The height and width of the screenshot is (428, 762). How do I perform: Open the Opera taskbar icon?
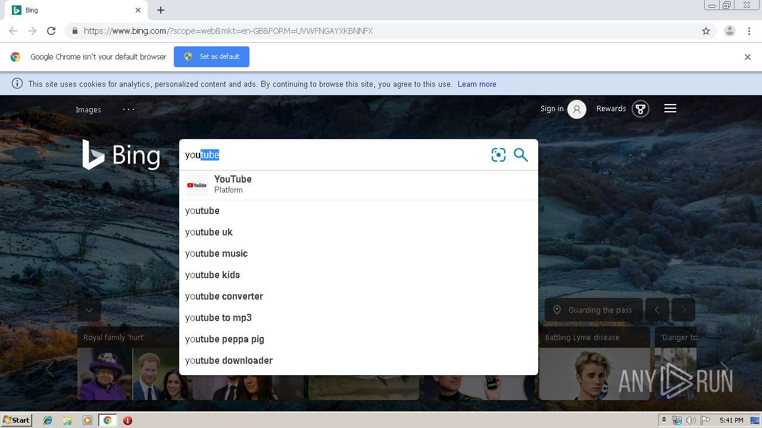[x=127, y=420]
